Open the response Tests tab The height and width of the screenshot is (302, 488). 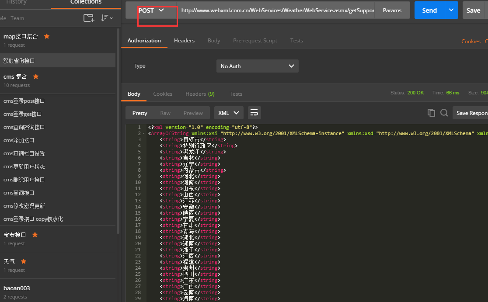[x=236, y=94]
